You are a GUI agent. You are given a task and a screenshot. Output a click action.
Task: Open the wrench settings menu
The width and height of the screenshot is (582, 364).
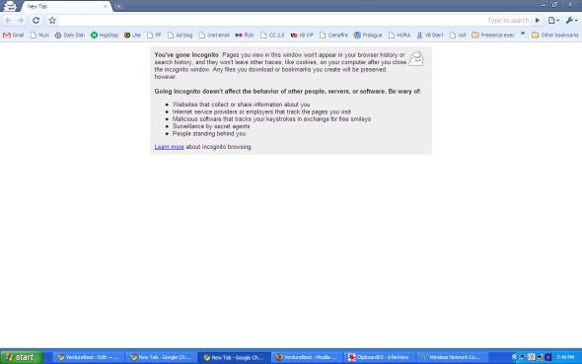(571, 21)
